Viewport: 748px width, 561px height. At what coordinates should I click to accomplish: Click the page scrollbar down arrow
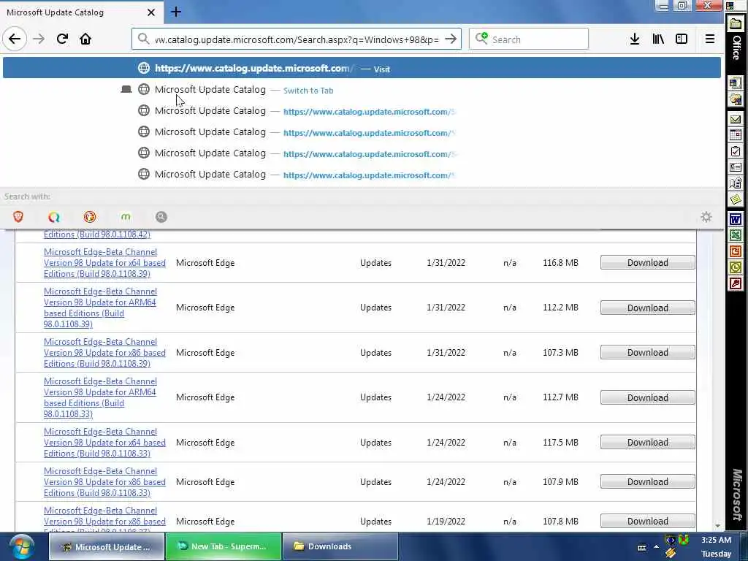point(717,526)
